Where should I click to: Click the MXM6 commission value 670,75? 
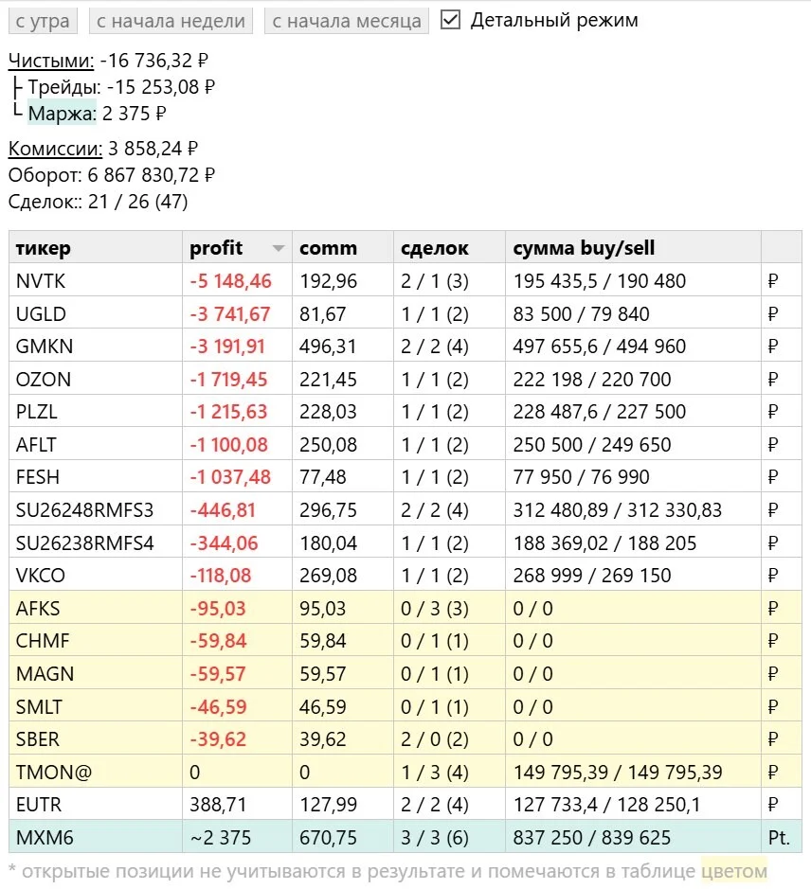point(328,837)
